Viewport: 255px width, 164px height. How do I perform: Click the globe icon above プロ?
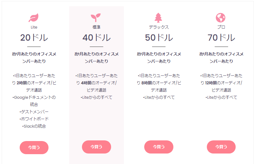click(x=221, y=18)
